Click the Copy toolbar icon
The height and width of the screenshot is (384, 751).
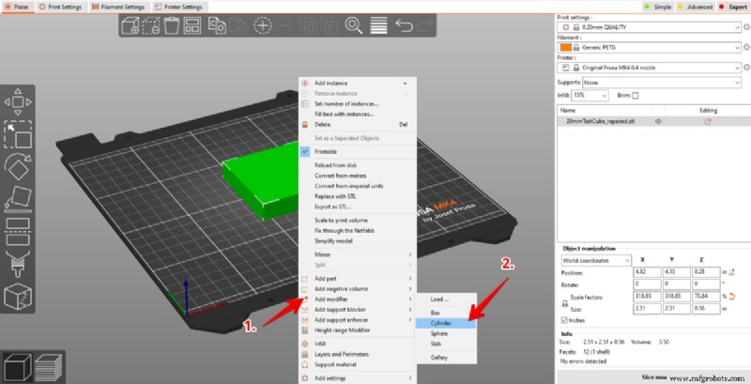coord(217,25)
